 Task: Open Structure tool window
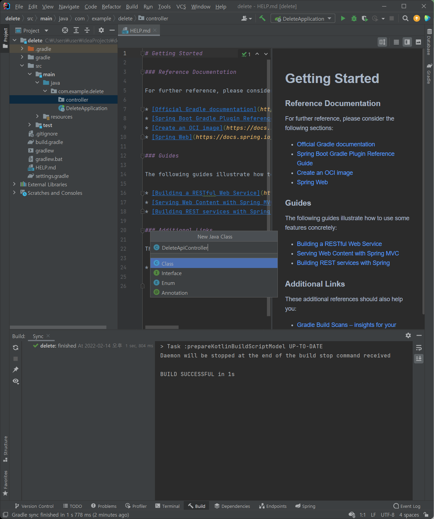[5, 449]
